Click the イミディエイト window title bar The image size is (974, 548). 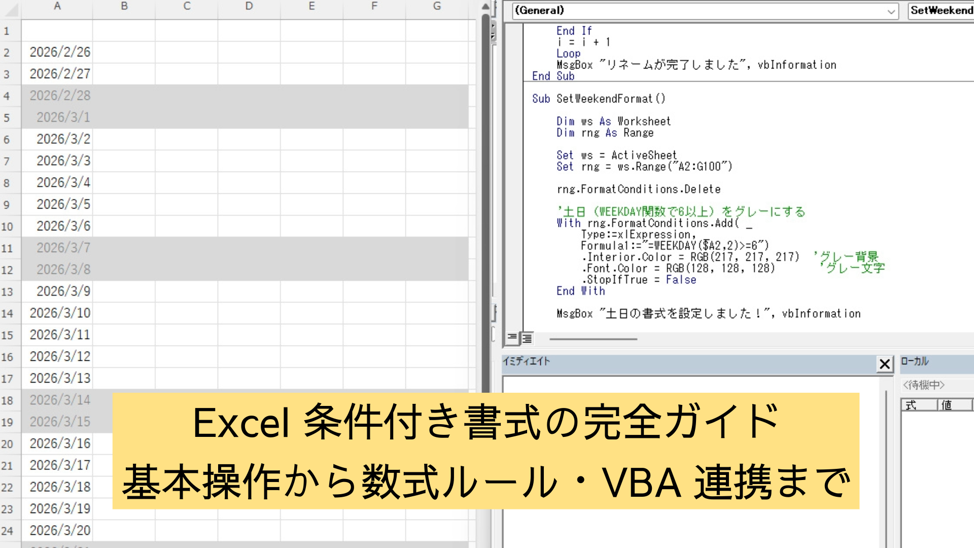(685, 362)
